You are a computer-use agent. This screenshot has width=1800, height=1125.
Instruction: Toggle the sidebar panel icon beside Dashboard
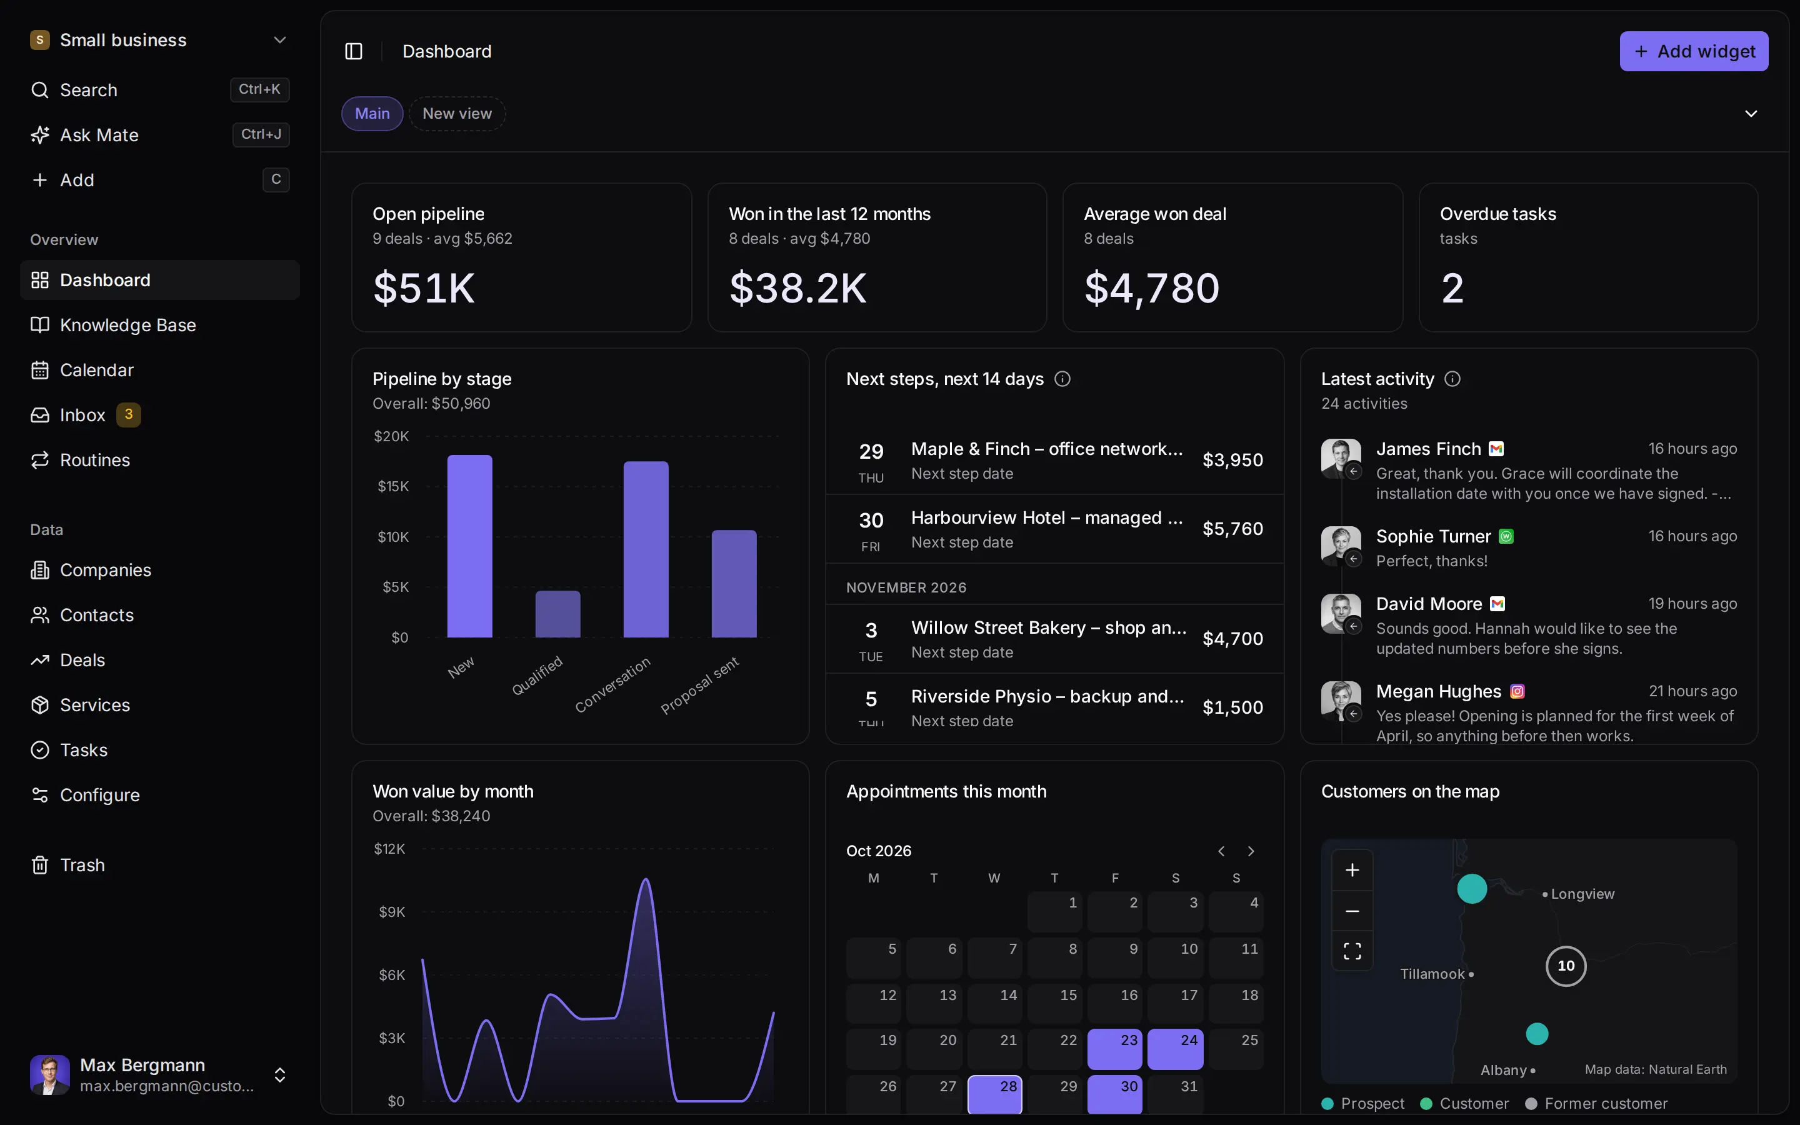353,51
